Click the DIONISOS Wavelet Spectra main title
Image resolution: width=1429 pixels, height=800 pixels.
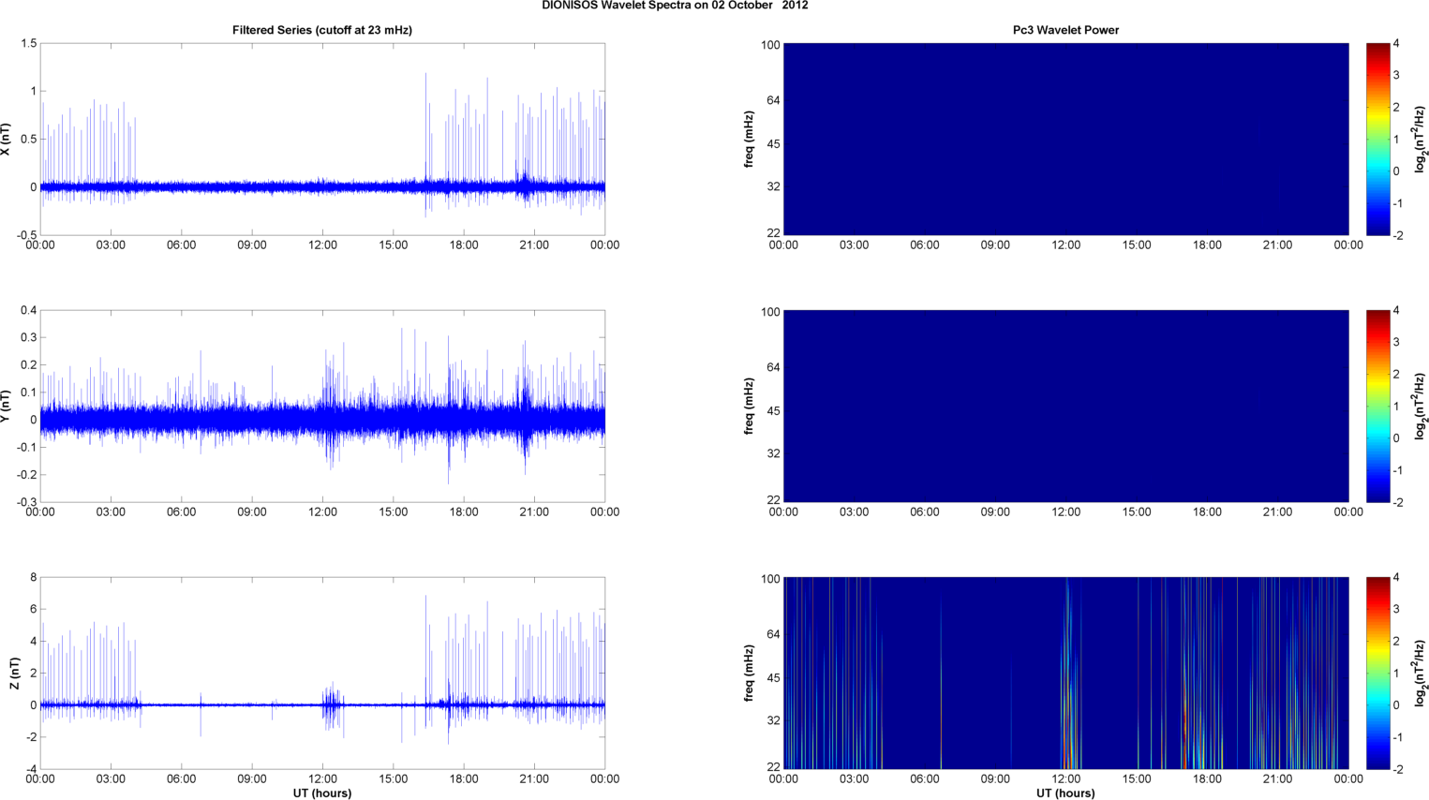point(675,6)
